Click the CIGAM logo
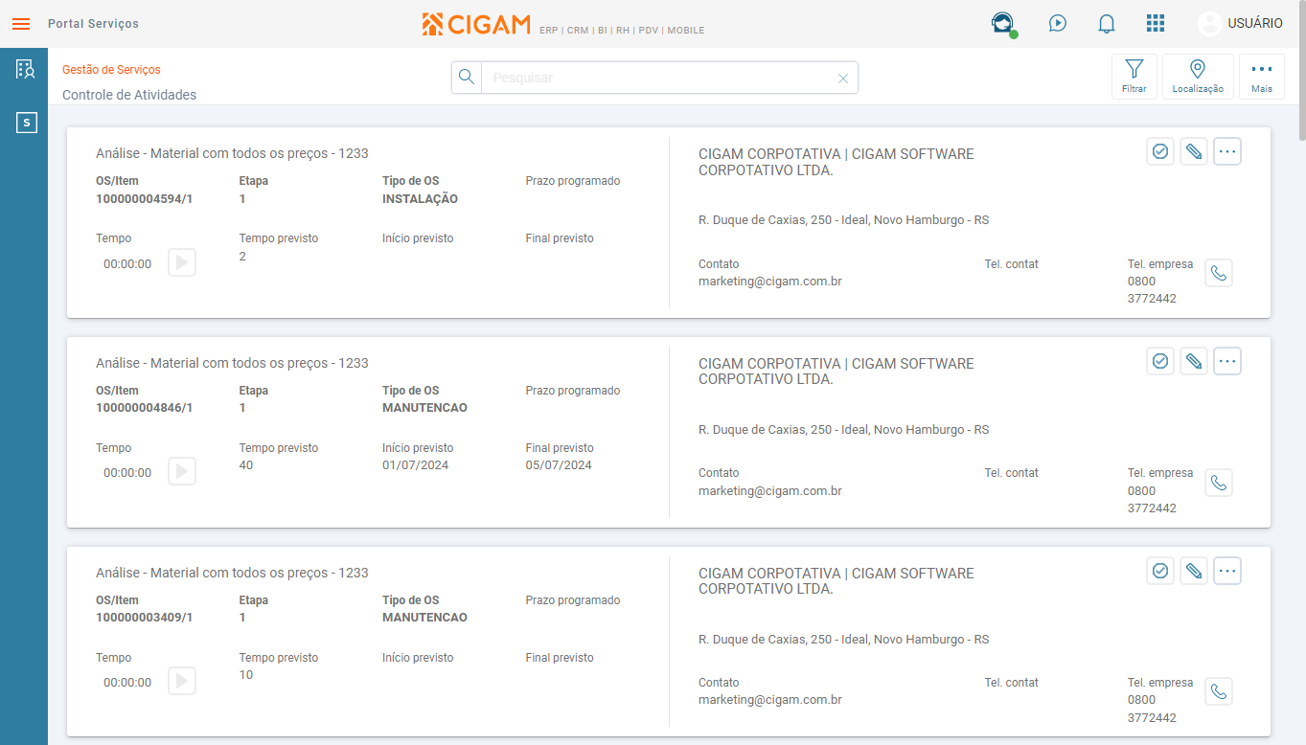 pos(476,24)
